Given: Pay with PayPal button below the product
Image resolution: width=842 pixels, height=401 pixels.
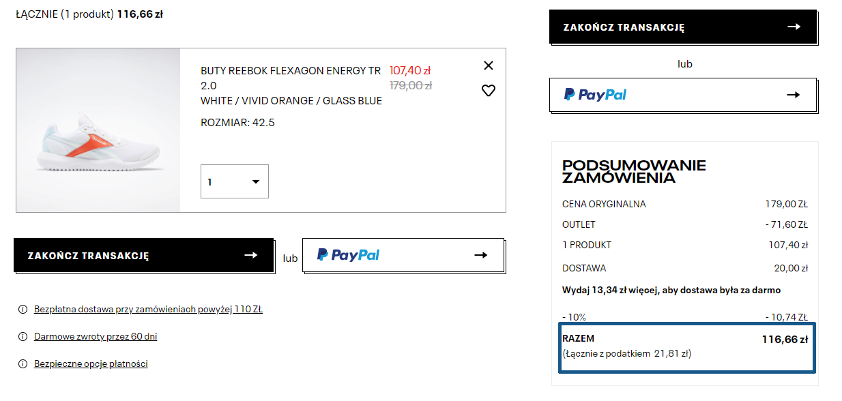Looking at the screenshot, I should (x=403, y=255).
